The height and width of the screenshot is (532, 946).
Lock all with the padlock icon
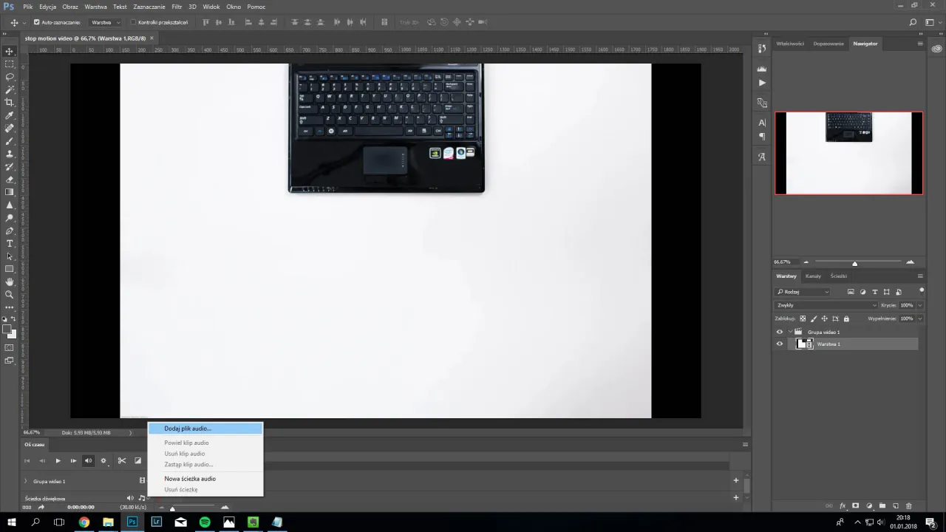[x=846, y=318]
